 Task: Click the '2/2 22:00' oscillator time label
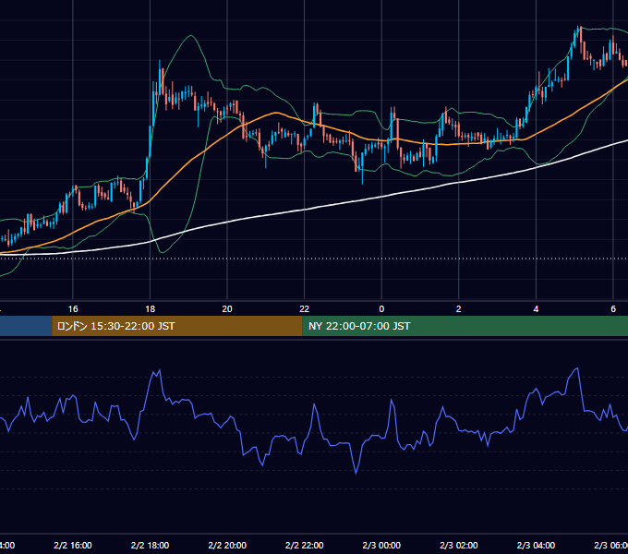point(305,545)
